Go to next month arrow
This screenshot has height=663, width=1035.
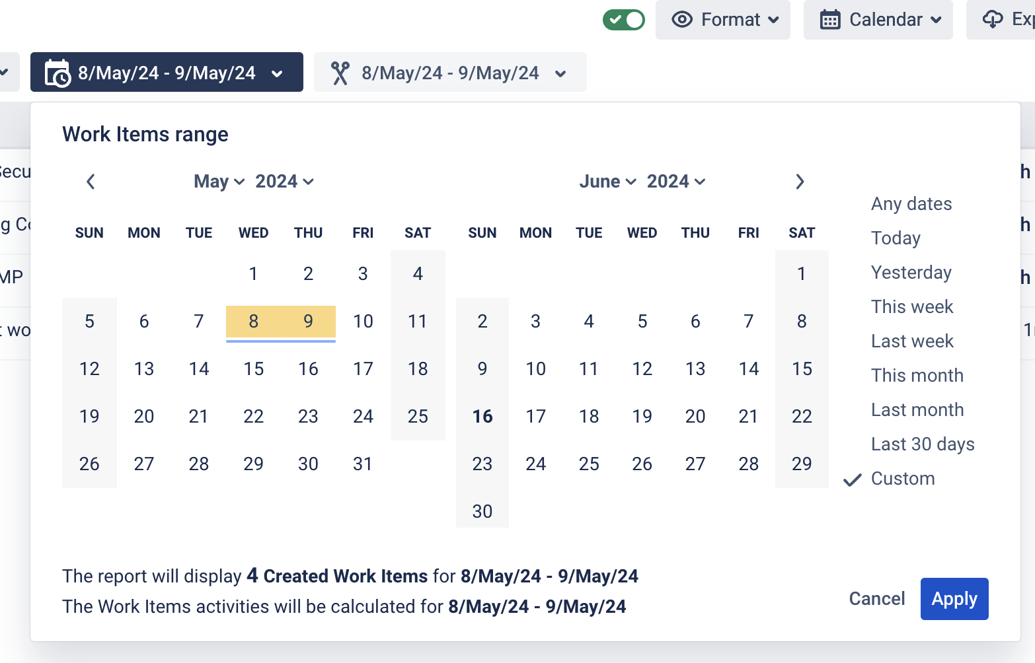[x=800, y=182]
